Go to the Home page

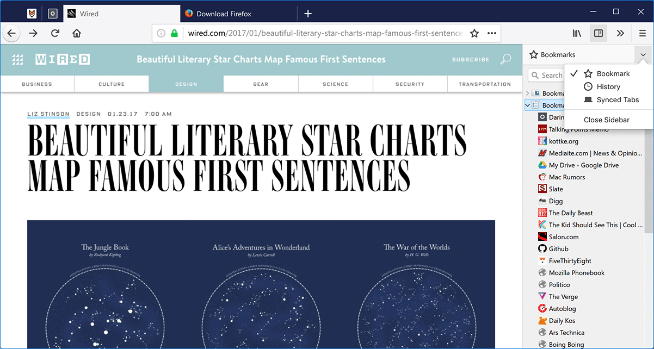(x=77, y=33)
